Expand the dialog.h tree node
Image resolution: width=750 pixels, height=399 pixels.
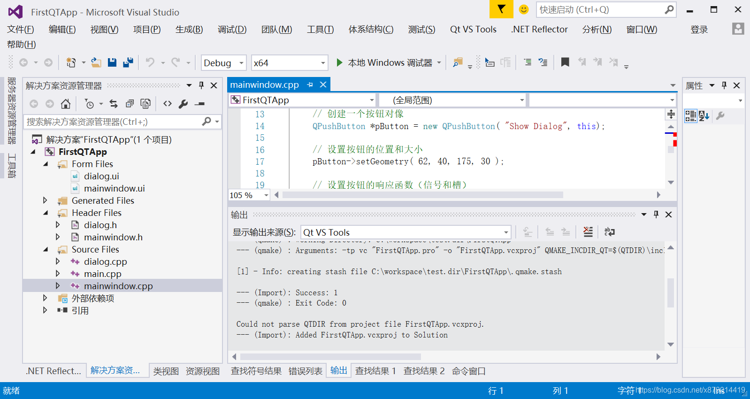click(x=58, y=225)
